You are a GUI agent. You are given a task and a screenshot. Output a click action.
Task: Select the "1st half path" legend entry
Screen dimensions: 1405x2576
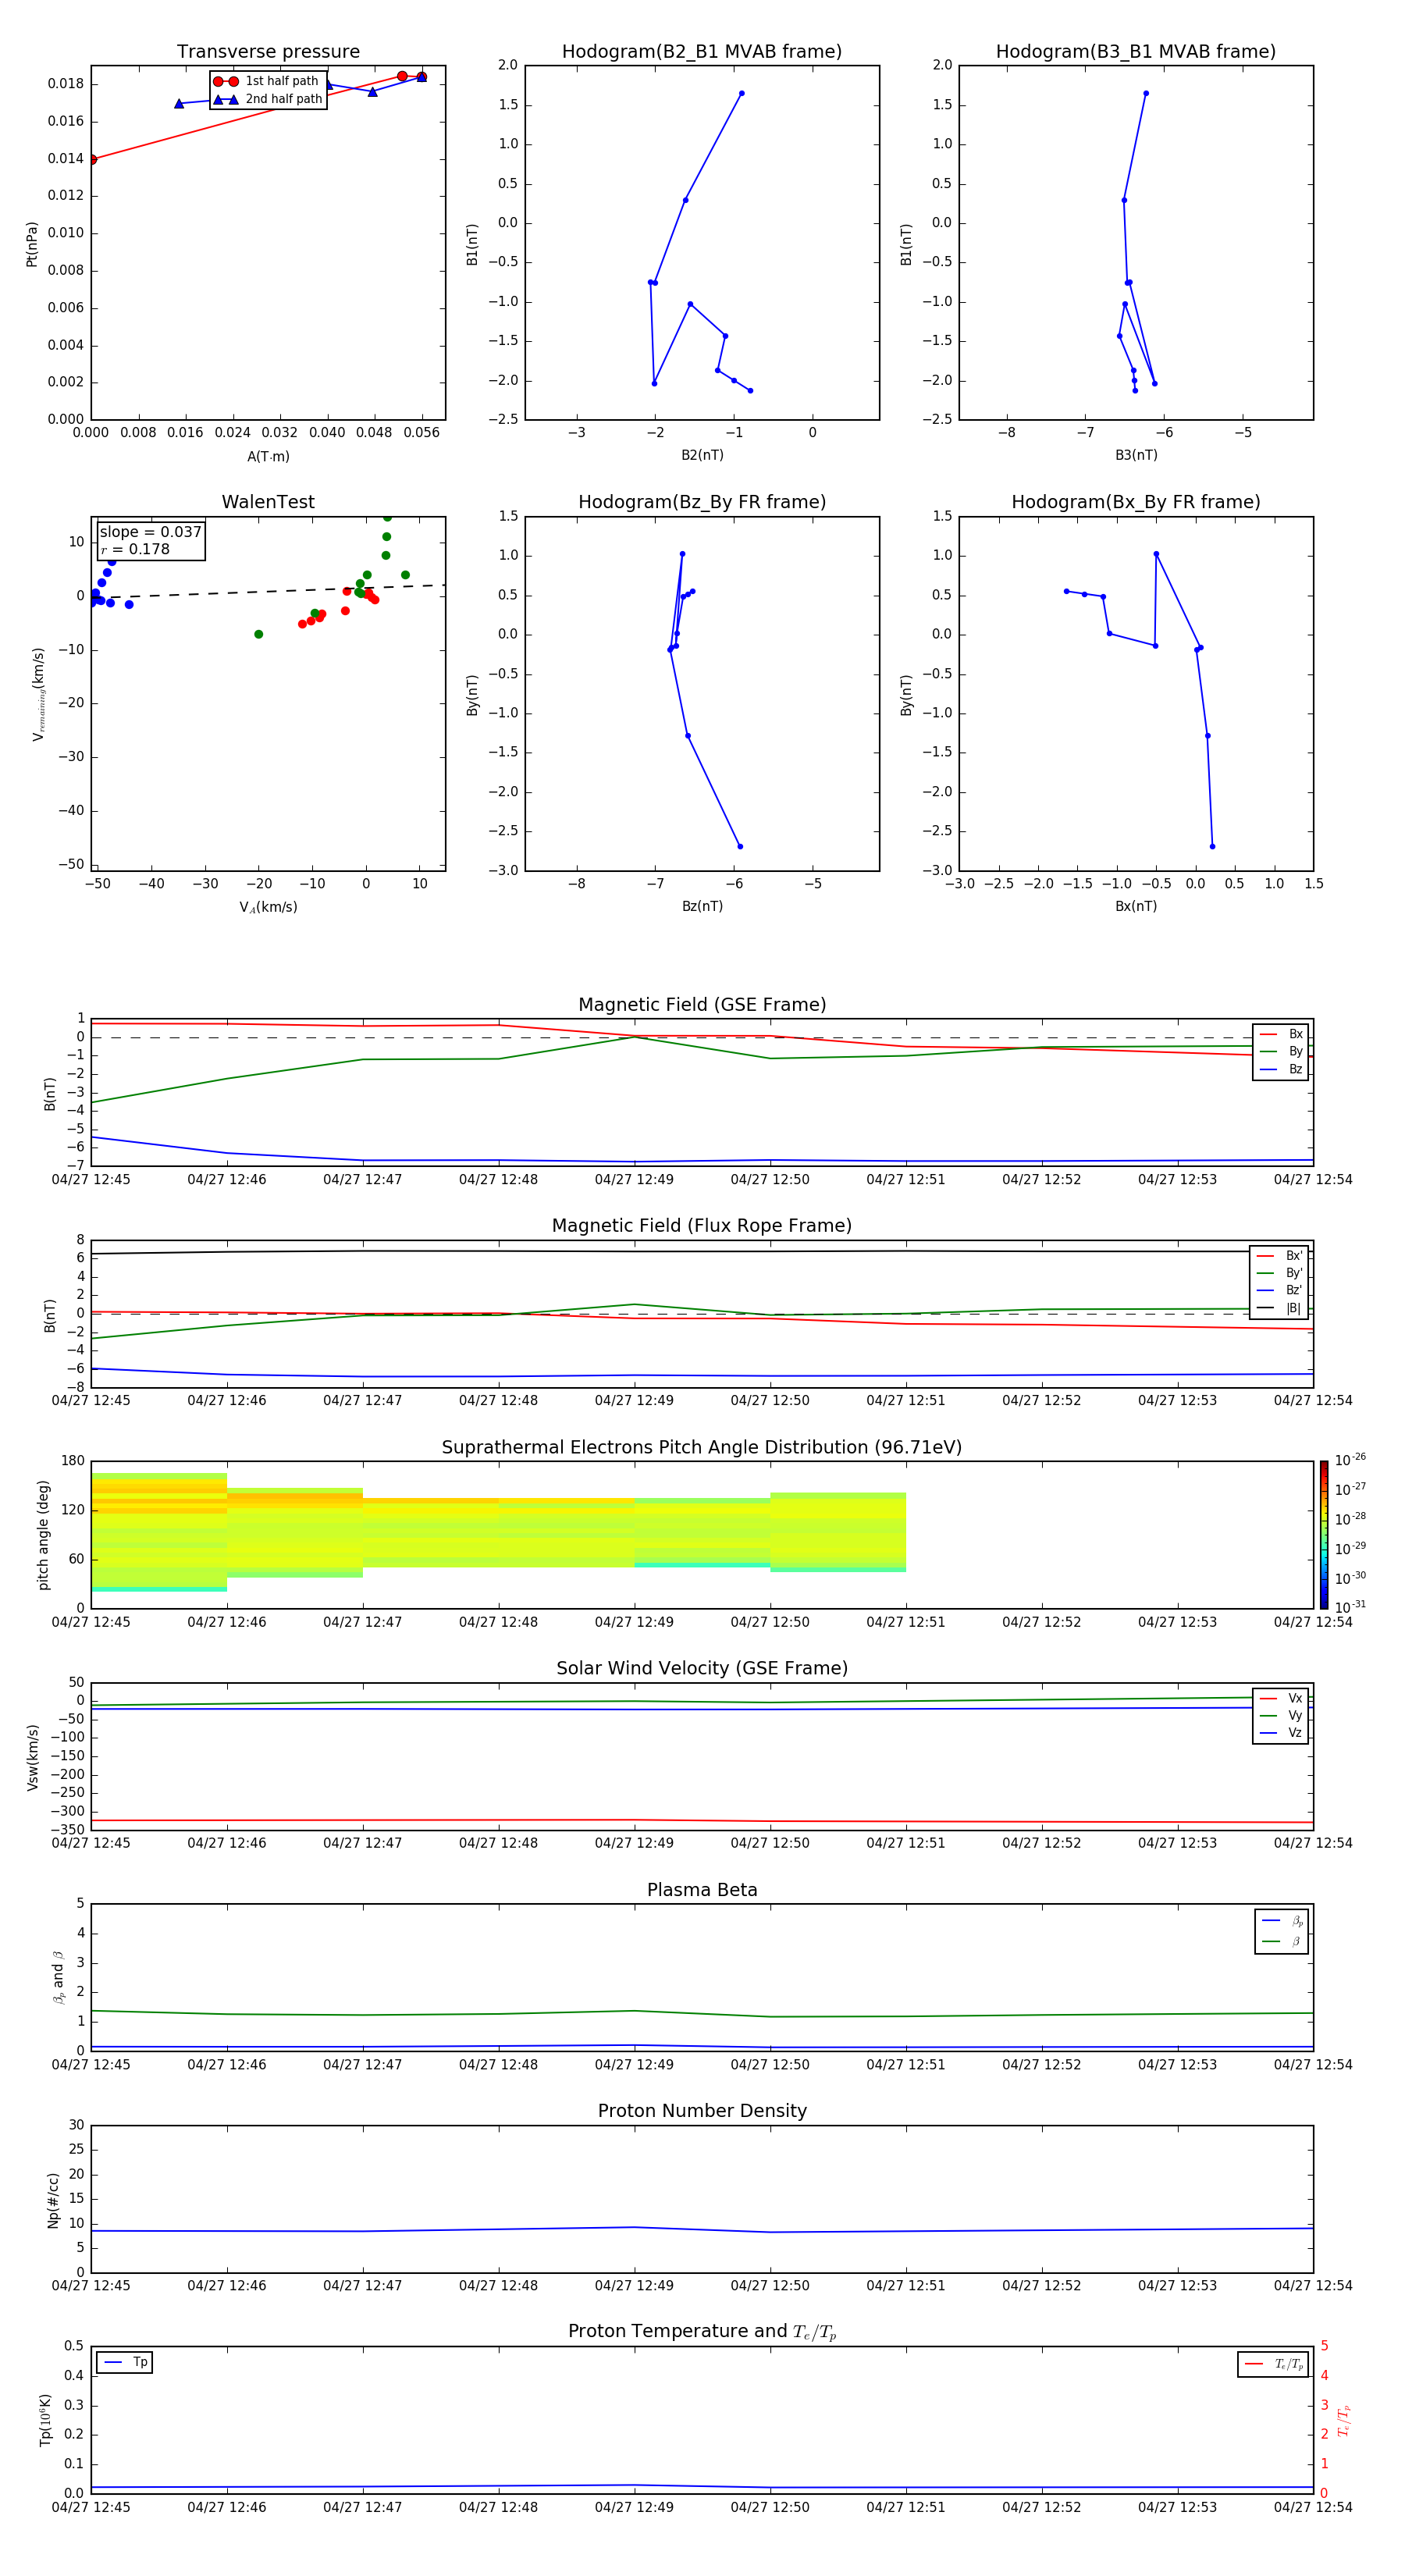coord(266,81)
